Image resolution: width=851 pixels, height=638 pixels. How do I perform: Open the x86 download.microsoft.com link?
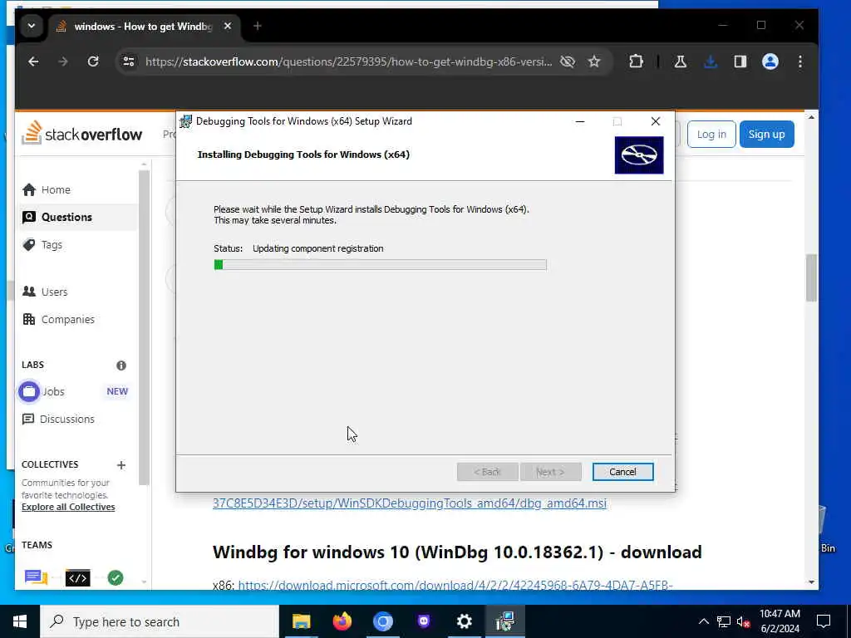[x=455, y=585]
